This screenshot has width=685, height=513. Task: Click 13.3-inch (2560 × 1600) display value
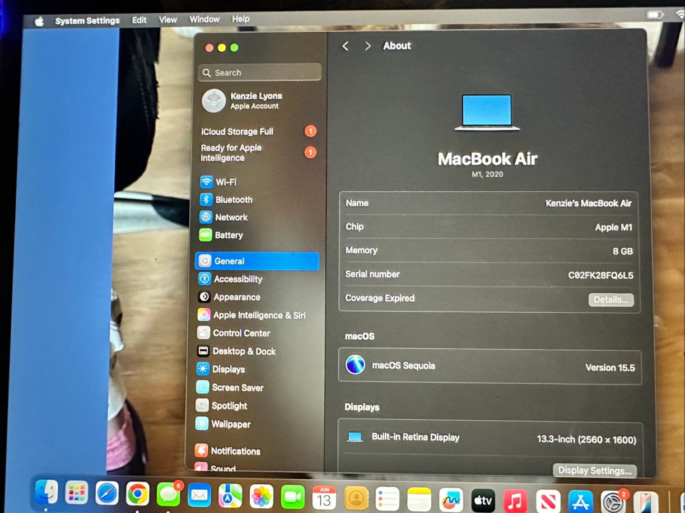[x=586, y=439]
